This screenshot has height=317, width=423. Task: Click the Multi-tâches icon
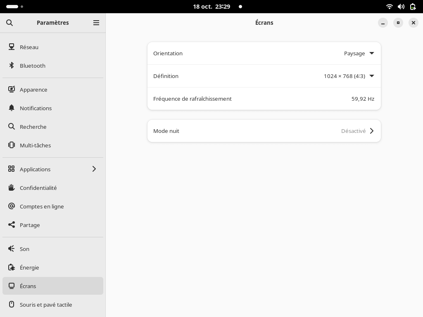click(x=11, y=145)
